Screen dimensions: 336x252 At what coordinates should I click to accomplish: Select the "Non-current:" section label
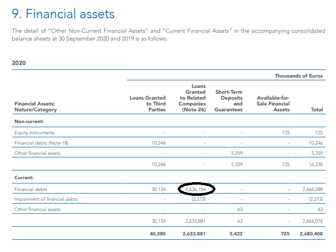(29, 122)
